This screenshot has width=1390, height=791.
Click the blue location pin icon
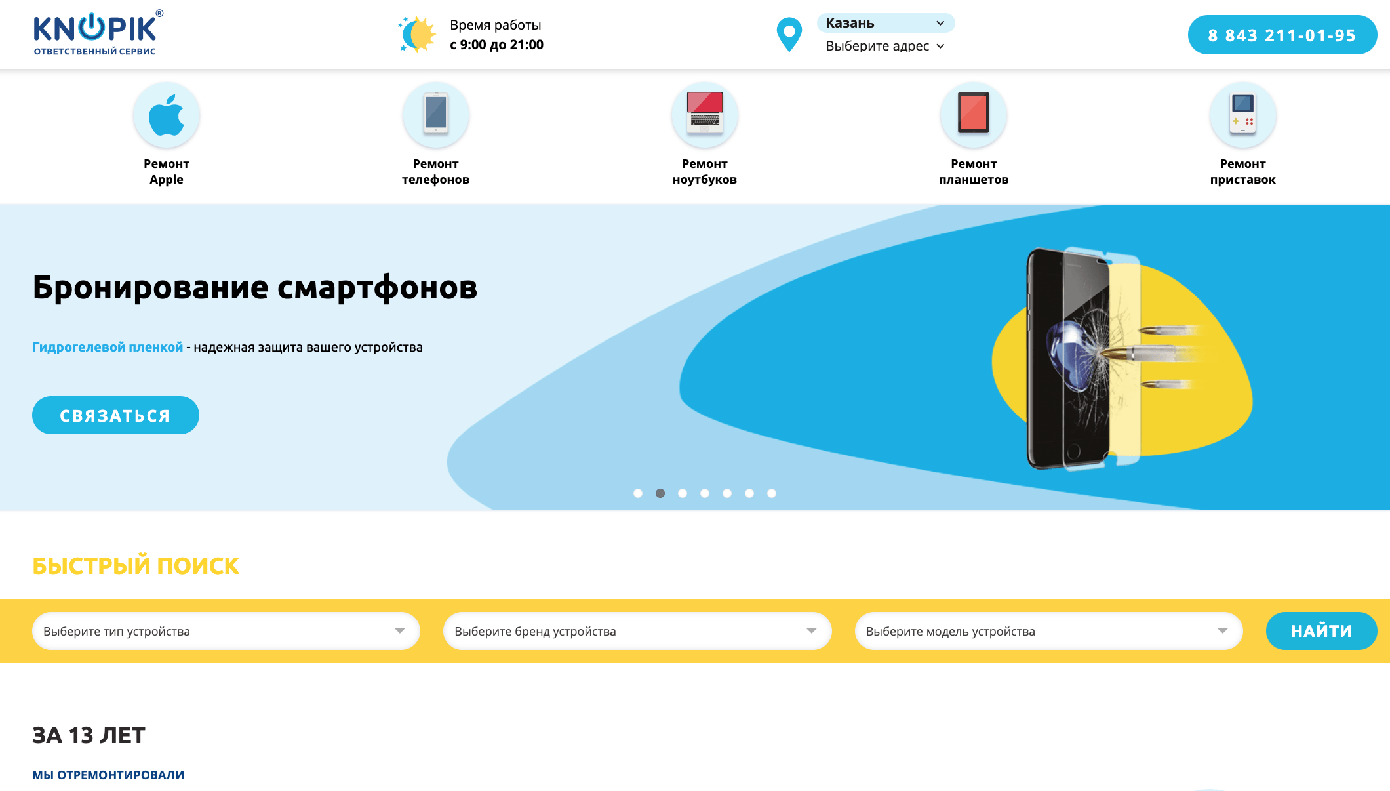pos(789,34)
